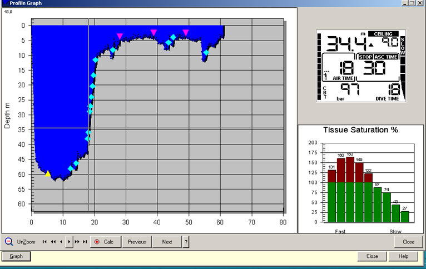Step back one sample with the left arrow
The image size is (426, 269).
click(x=61, y=242)
